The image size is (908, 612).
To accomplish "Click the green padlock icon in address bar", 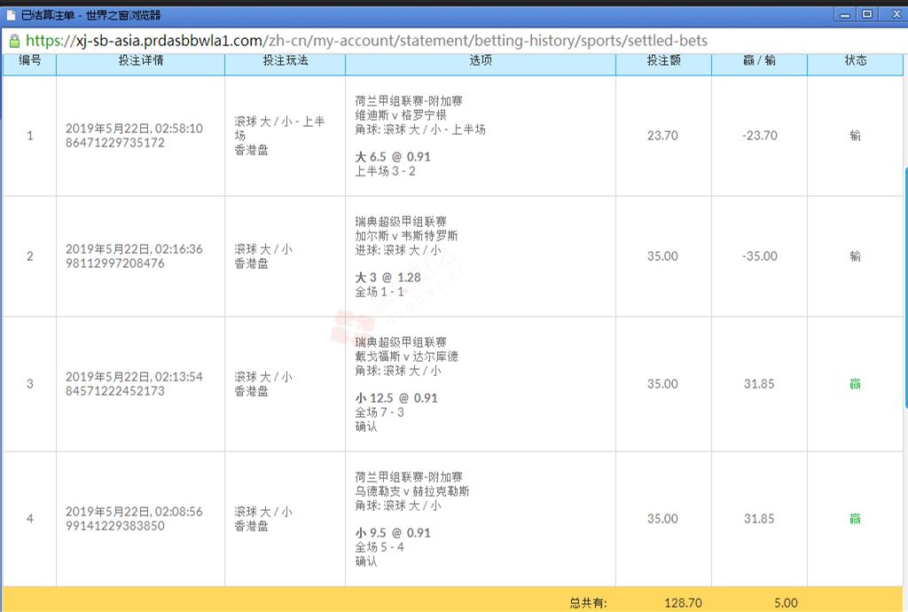I will click(x=14, y=41).
